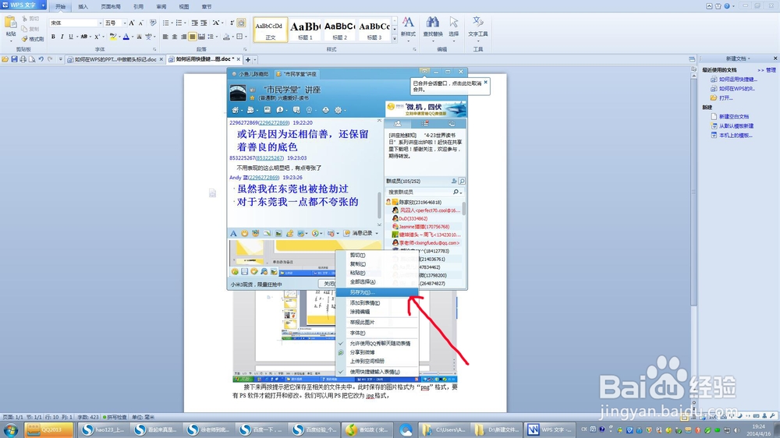This screenshot has width=780, height=438.
Task: Click the 管理 link in task pane
Action: point(771,70)
